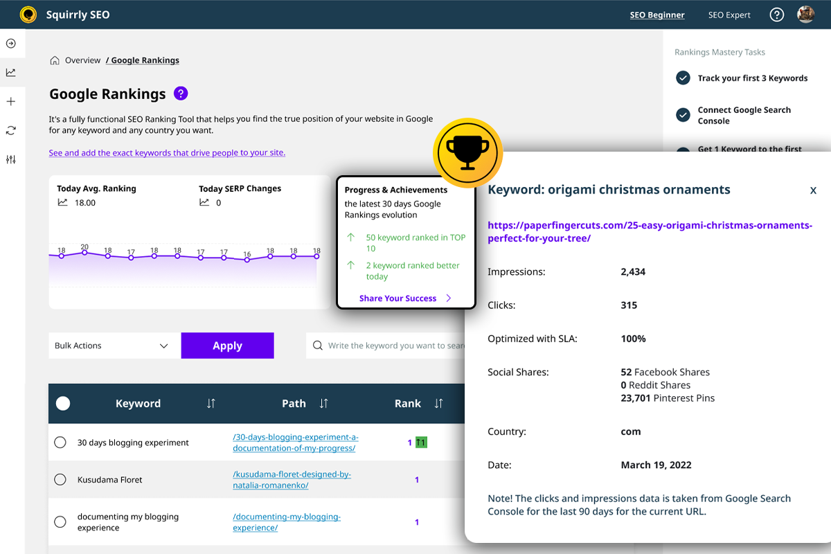The width and height of the screenshot is (831, 554).
Task: Sort table by Rank column arrows
Action: 438,404
